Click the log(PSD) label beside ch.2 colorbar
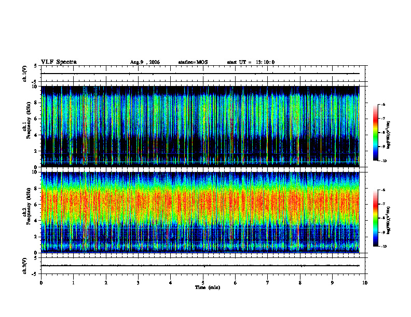Image resolution: width=411 pixels, height=317 pixels. tap(389, 220)
